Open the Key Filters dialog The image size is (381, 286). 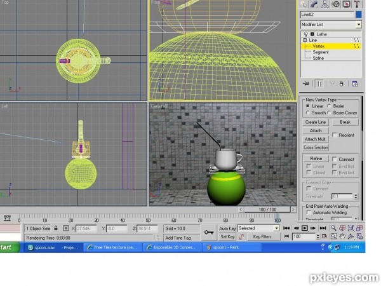pos(264,236)
